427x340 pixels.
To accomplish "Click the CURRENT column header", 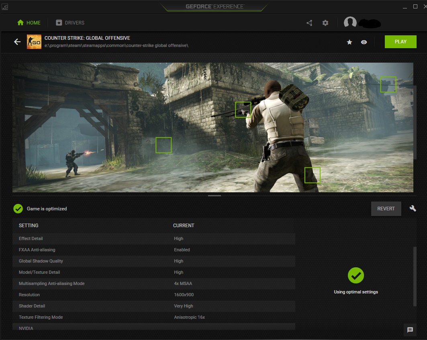I will click(x=184, y=226).
